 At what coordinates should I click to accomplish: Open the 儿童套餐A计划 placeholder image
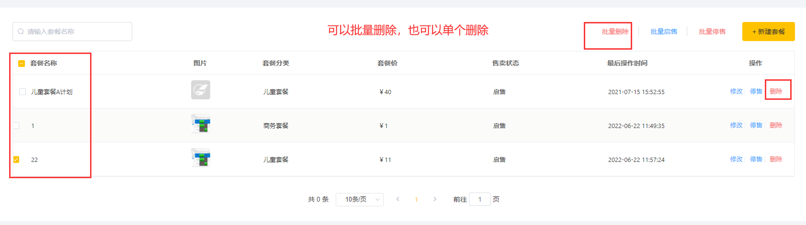tap(201, 90)
